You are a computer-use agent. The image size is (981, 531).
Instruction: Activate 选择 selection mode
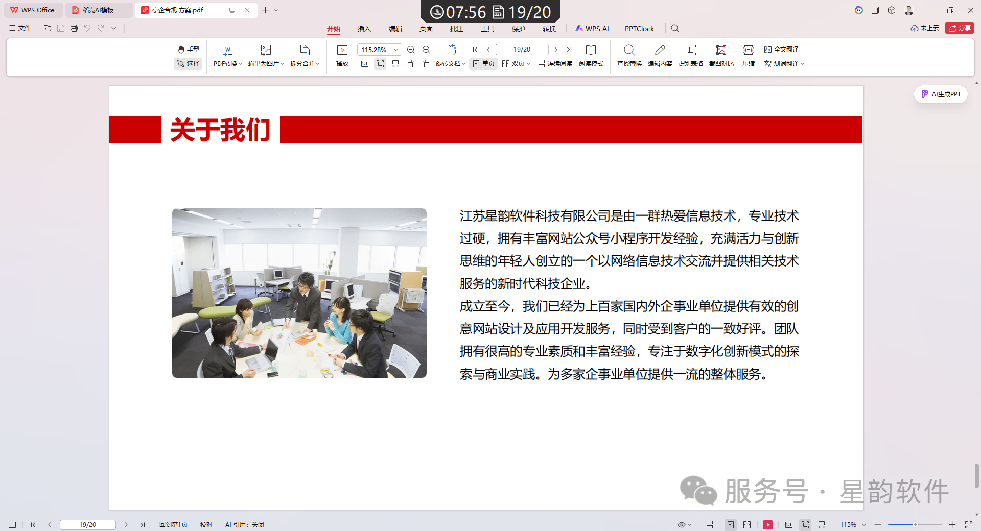(x=189, y=64)
